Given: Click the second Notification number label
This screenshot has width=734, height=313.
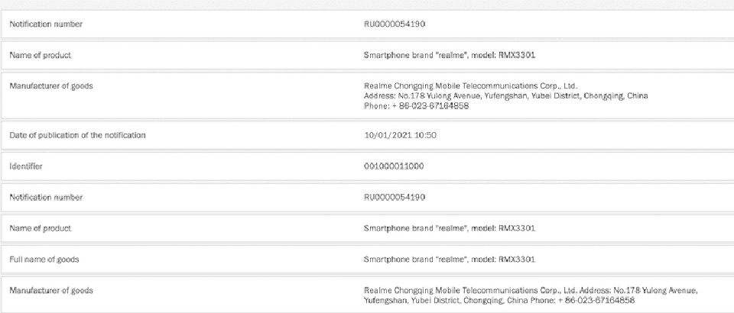Looking at the screenshot, I should point(46,197).
